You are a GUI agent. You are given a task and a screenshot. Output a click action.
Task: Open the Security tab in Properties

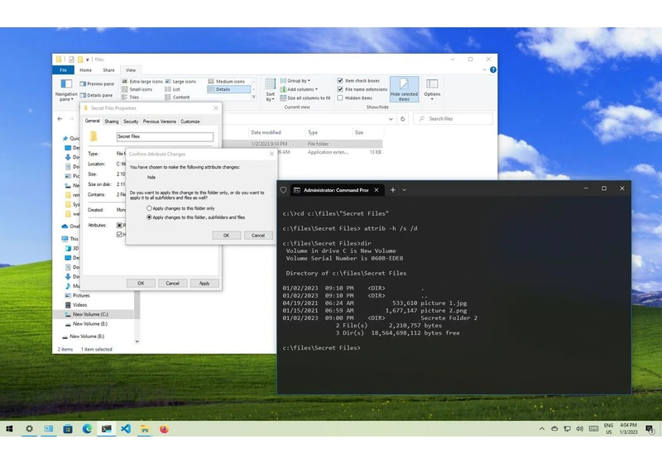pyautogui.click(x=131, y=122)
